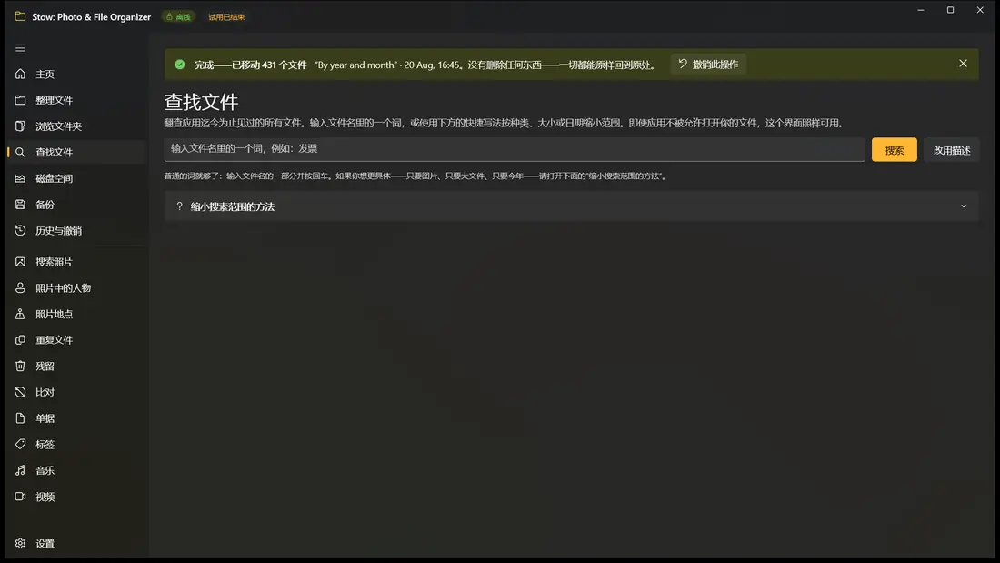1000x563 pixels.
Task: Click the 查找文件 page heading
Action: pyautogui.click(x=201, y=102)
